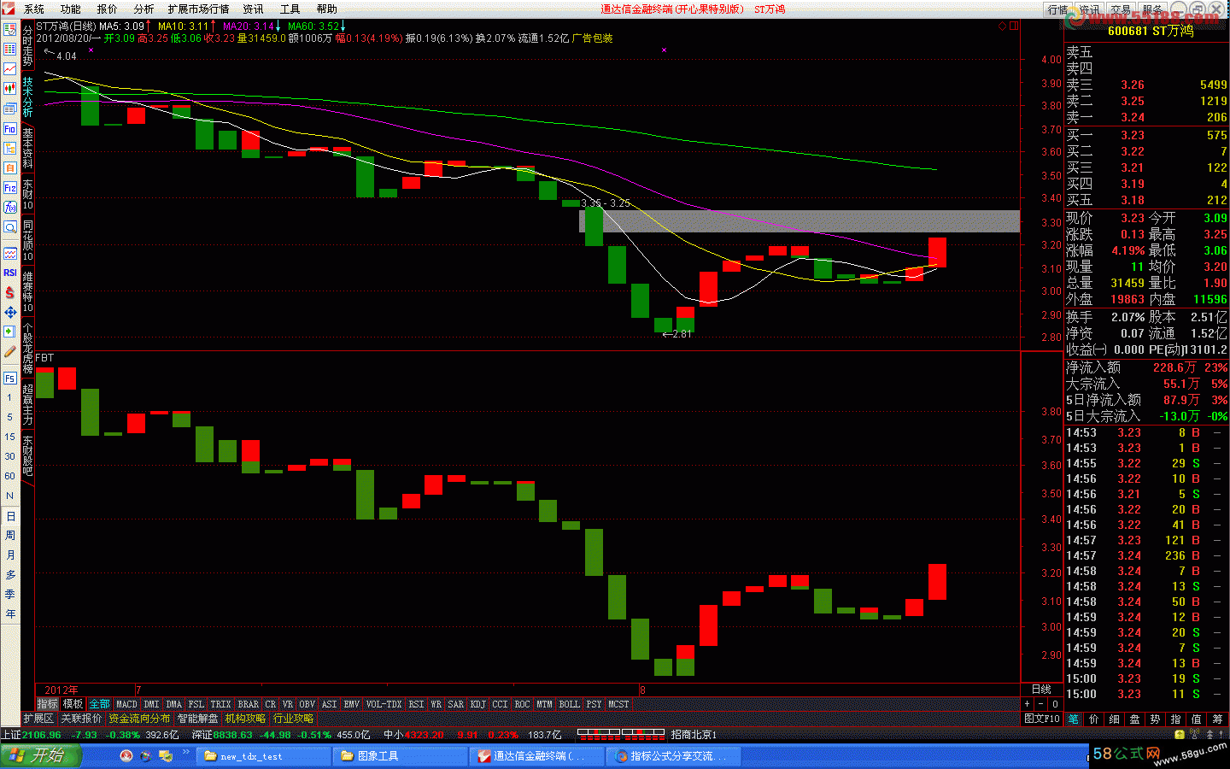Click the 日线 period button
This screenshot has width=1230, height=769.
[1041, 689]
